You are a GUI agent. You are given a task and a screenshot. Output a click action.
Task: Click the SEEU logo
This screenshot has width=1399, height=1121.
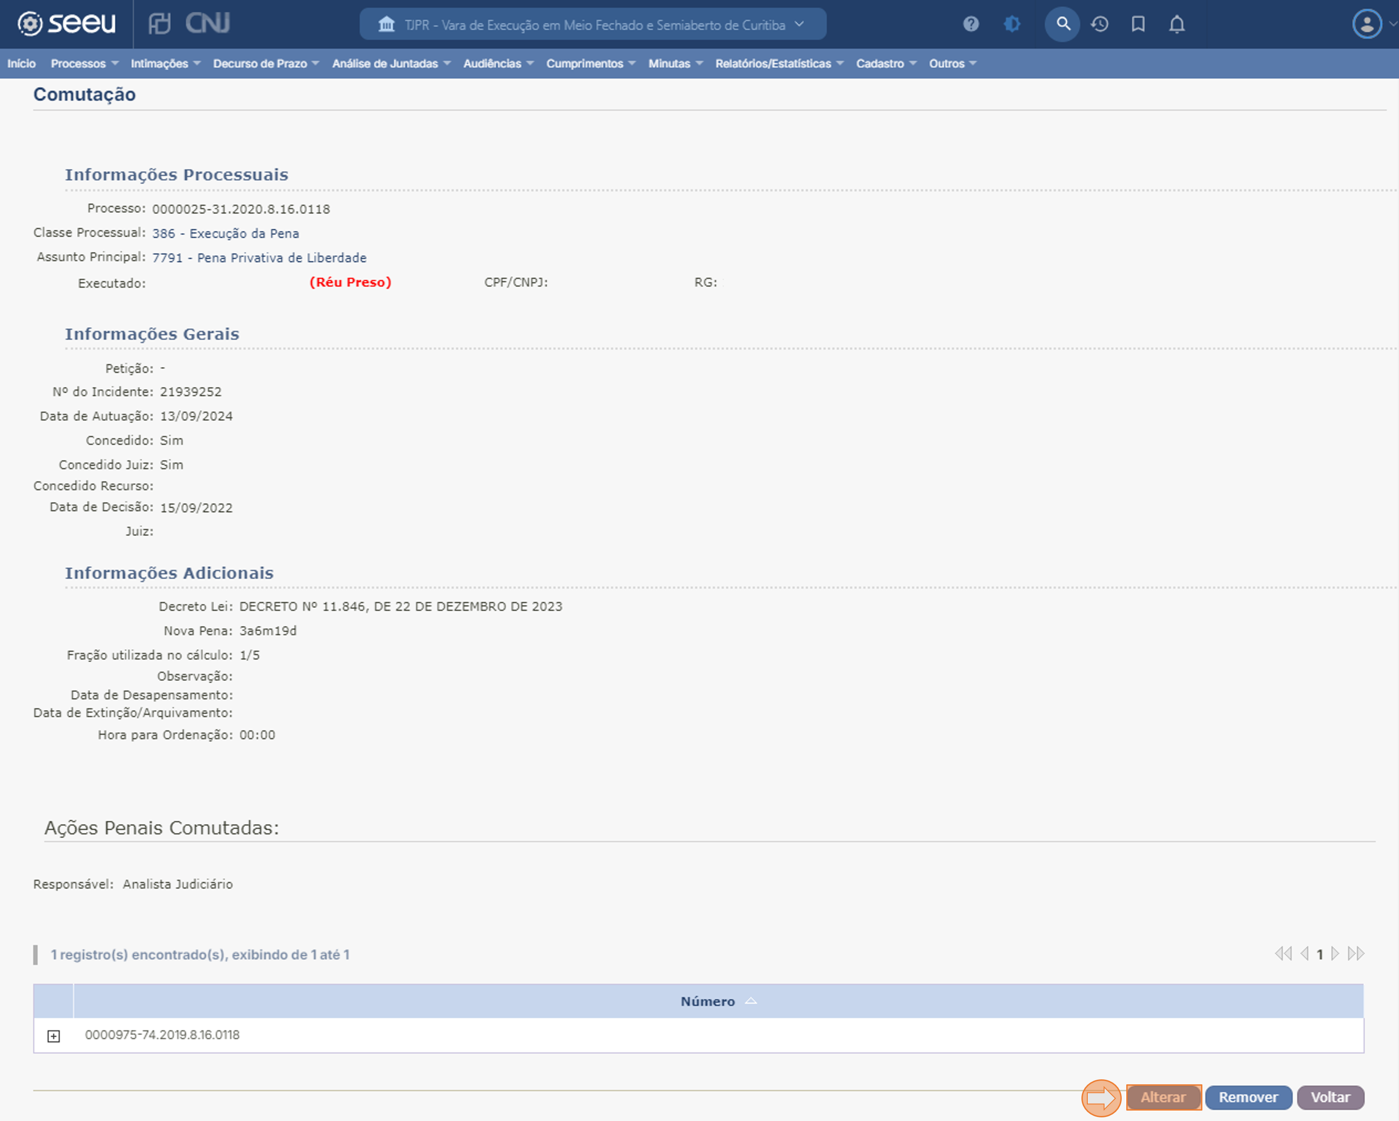tap(66, 24)
